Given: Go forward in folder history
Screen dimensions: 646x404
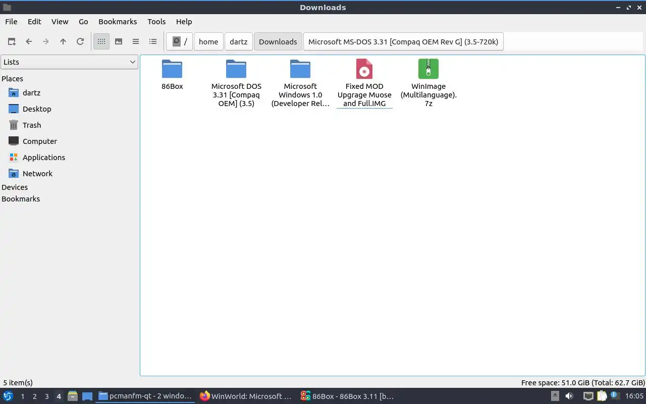Looking at the screenshot, I should point(46,41).
